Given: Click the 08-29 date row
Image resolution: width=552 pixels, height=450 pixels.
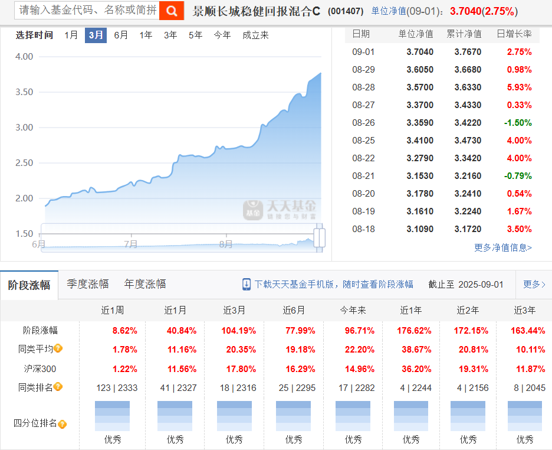Looking at the screenshot, I should pyautogui.click(x=442, y=70).
